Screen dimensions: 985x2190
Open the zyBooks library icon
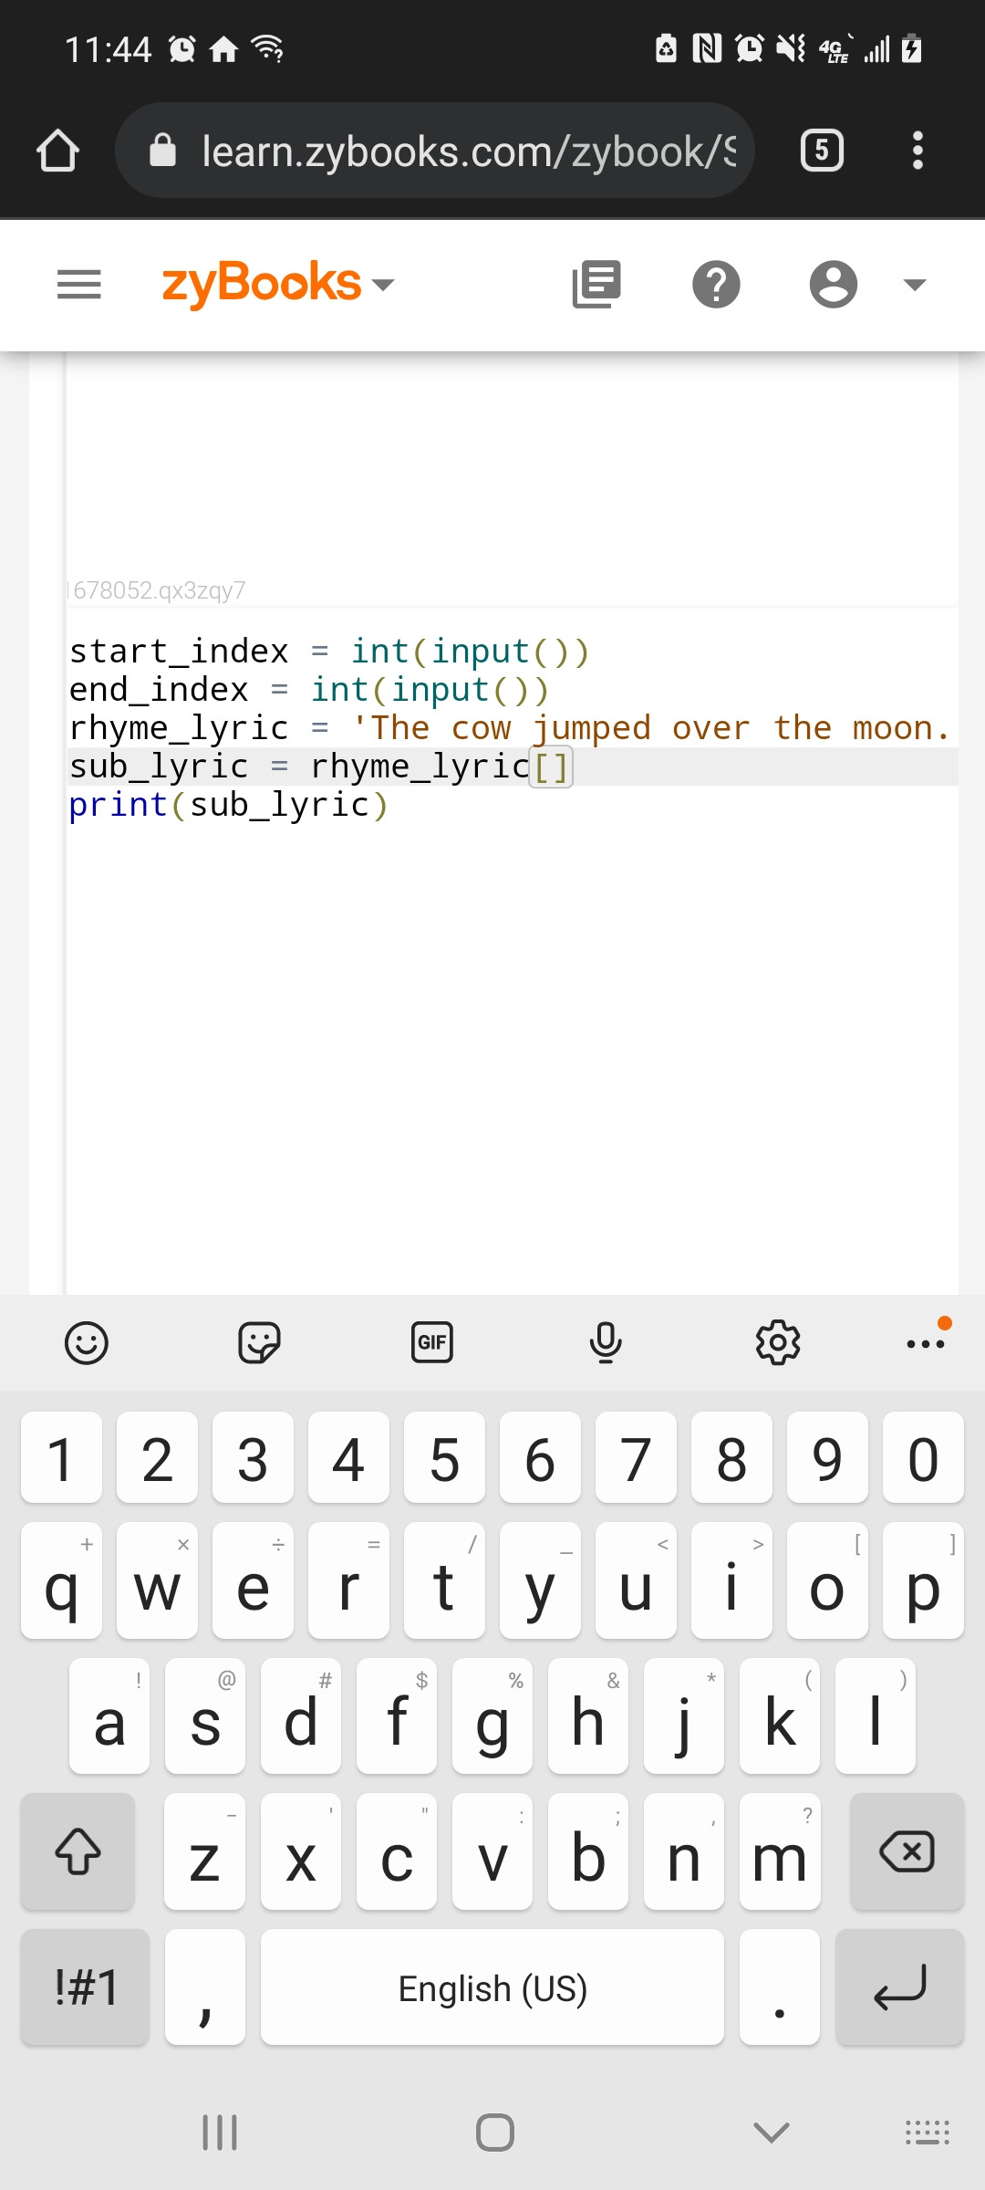[596, 285]
